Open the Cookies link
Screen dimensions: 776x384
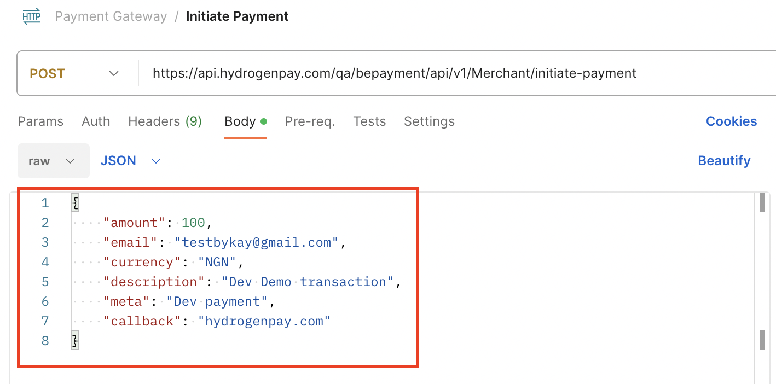[x=731, y=121]
